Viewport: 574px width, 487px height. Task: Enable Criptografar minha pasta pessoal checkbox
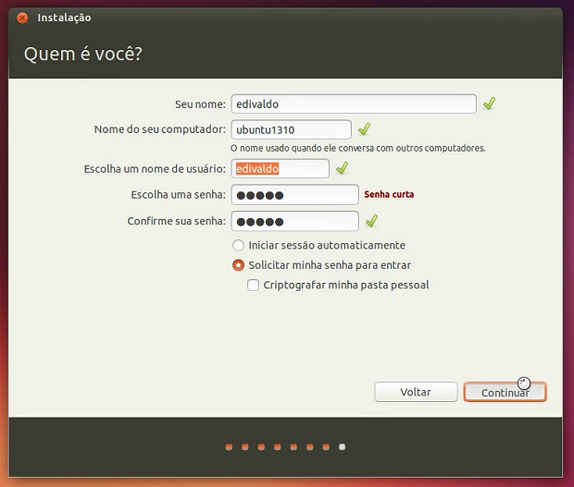pyautogui.click(x=253, y=285)
